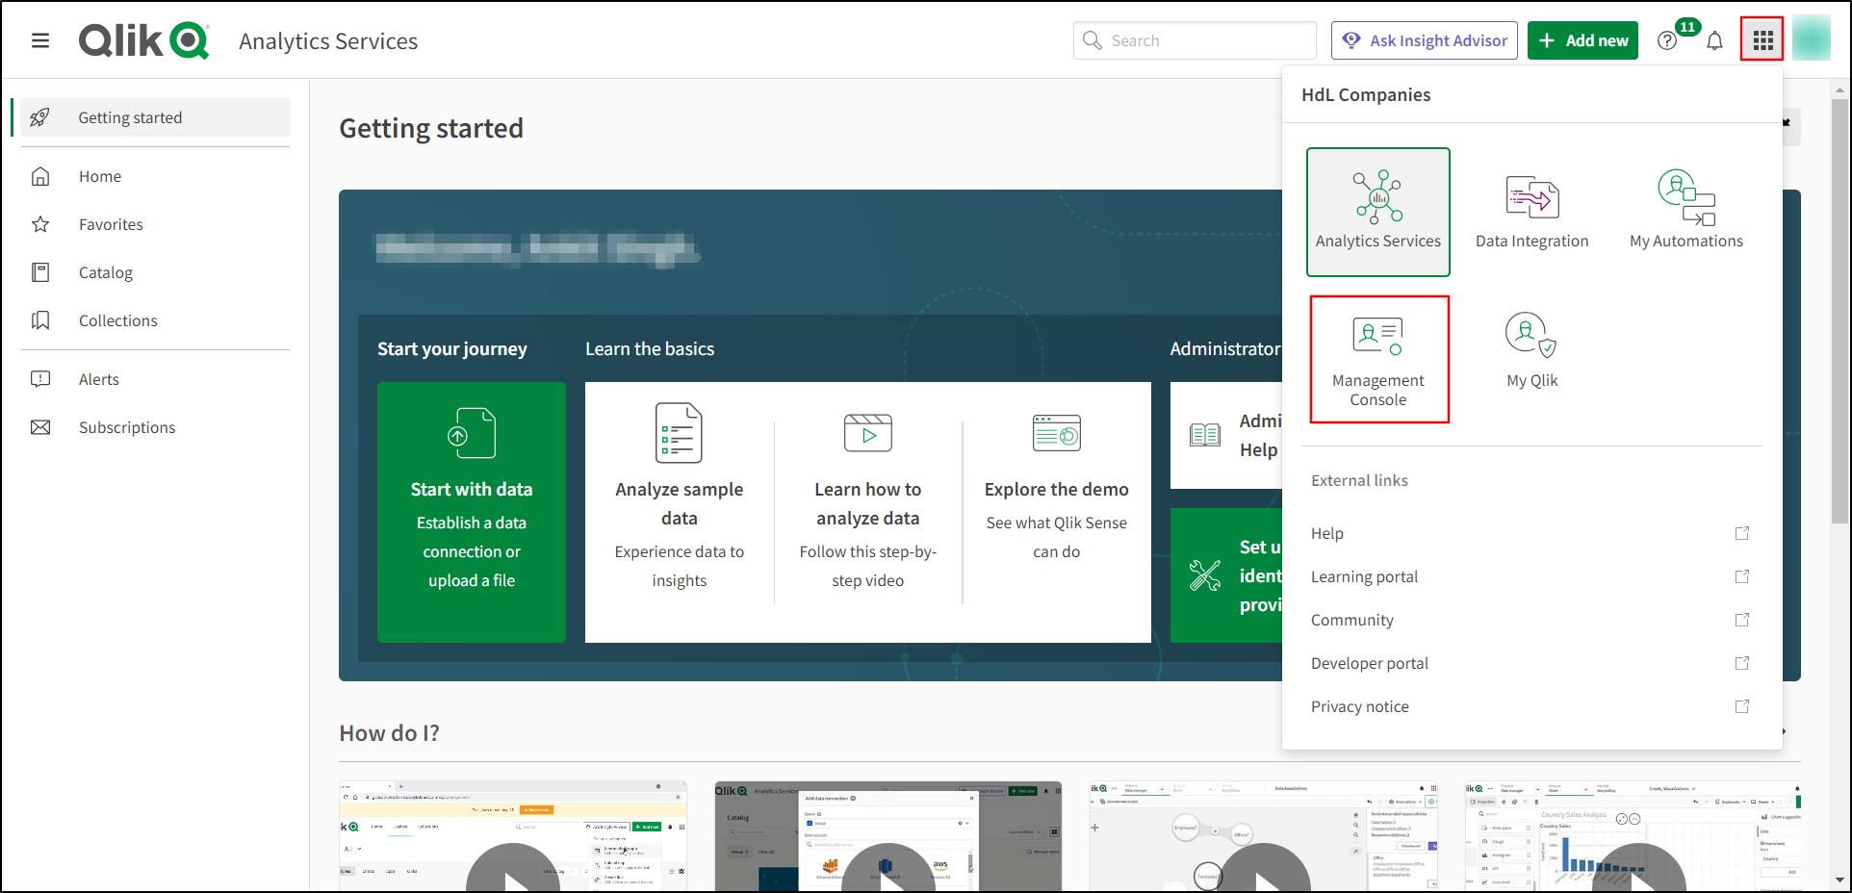Open My Automations
The image size is (1852, 893).
coord(1685,210)
